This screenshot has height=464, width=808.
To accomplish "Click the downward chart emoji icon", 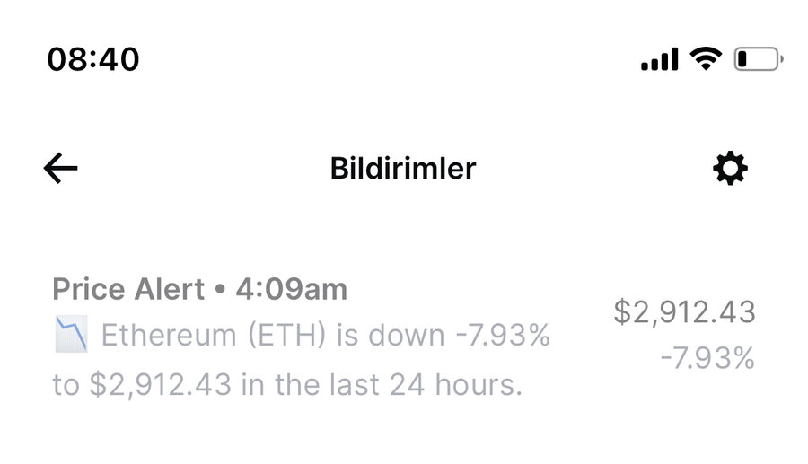I will click(x=70, y=335).
